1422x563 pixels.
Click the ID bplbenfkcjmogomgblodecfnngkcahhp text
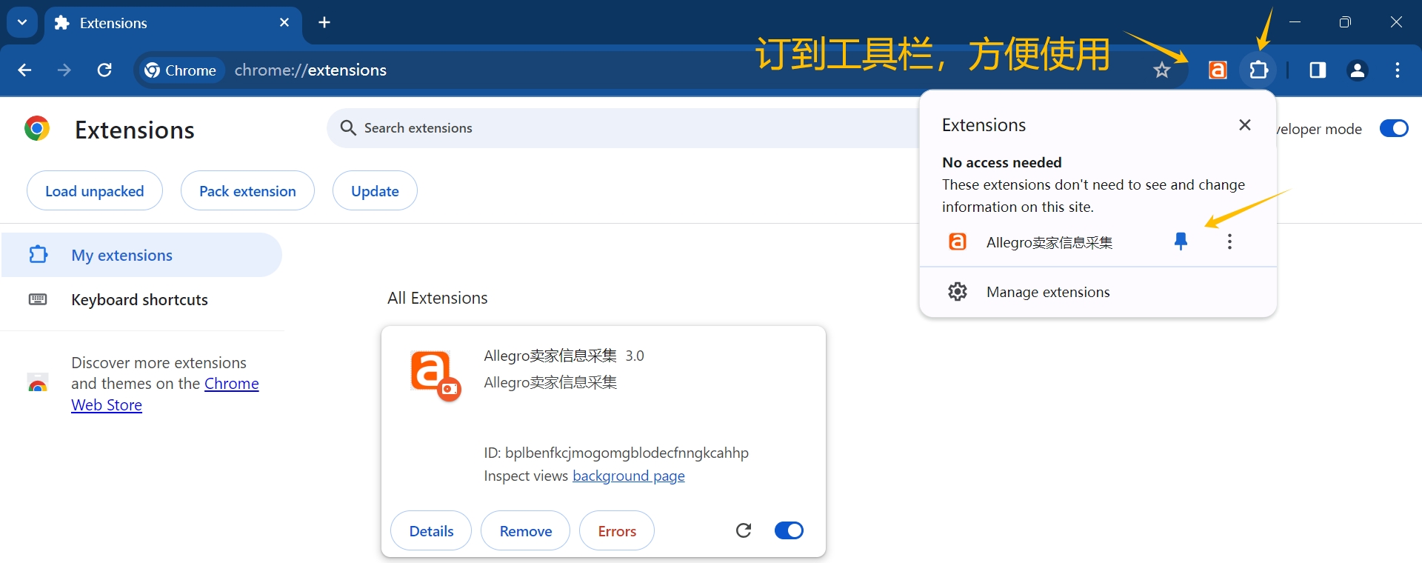616,453
